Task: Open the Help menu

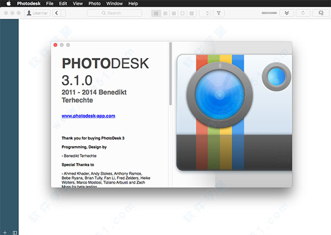Action: click(x=133, y=4)
